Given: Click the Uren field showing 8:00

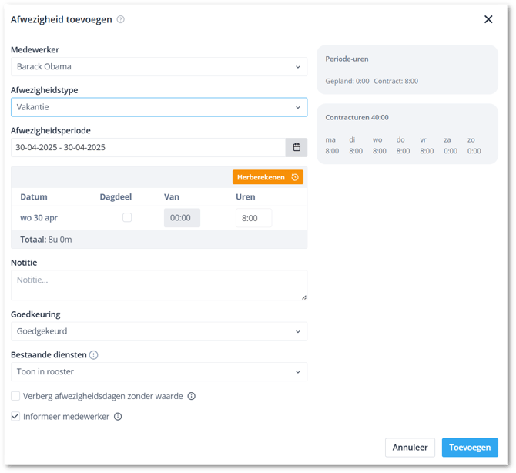Looking at the screenshot, I should click(253, 218).
